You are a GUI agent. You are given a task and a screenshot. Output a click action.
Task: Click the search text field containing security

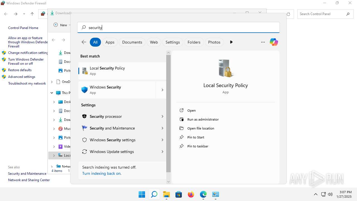(178, 27)
